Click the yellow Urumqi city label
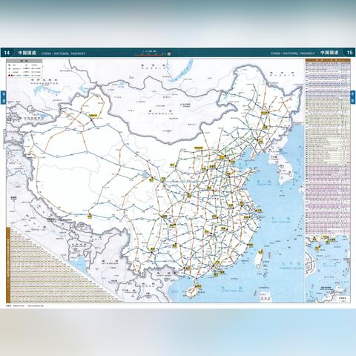 point(93,115)
